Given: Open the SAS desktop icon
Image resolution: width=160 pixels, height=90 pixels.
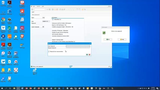Looking at the screenshot, I should coord(16,54).
